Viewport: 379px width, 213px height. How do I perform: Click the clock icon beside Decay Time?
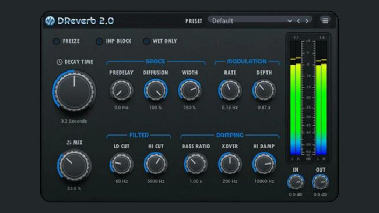pos(59,62)
